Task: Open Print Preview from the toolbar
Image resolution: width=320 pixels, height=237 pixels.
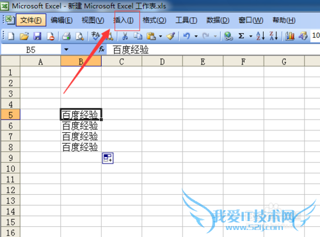Action: tap(80, 36)
